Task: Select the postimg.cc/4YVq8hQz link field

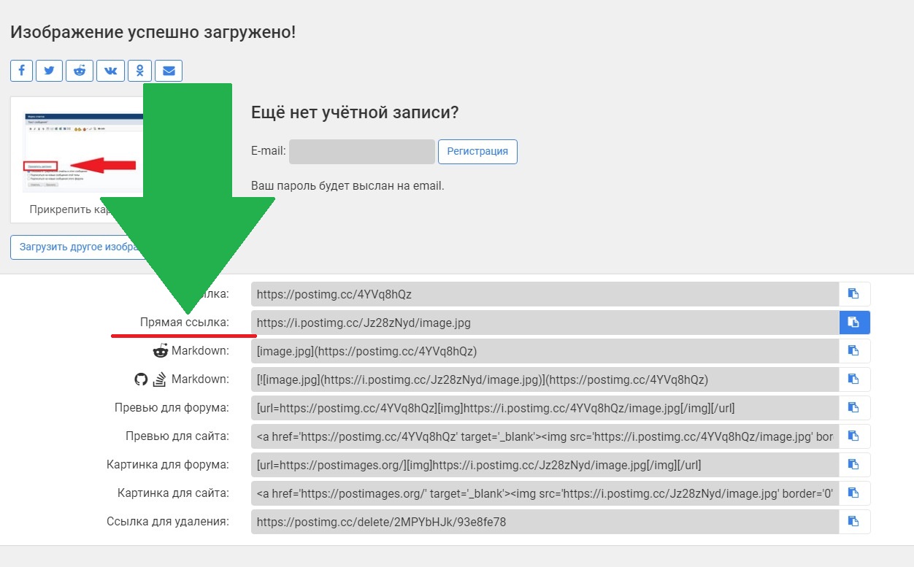Action: [x=545, y=294]
